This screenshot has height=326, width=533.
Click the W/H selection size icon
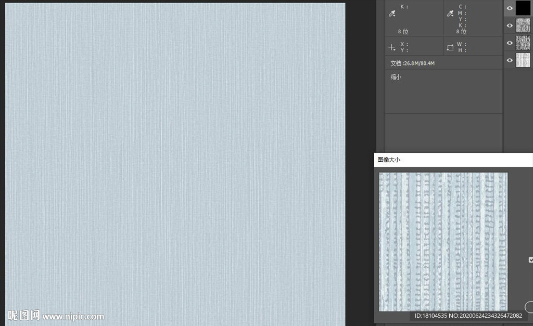[450, 47]
